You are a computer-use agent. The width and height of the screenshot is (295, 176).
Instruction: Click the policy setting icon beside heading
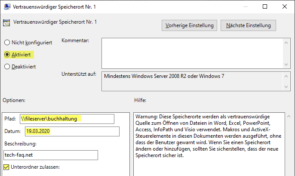tap(6, 23)
